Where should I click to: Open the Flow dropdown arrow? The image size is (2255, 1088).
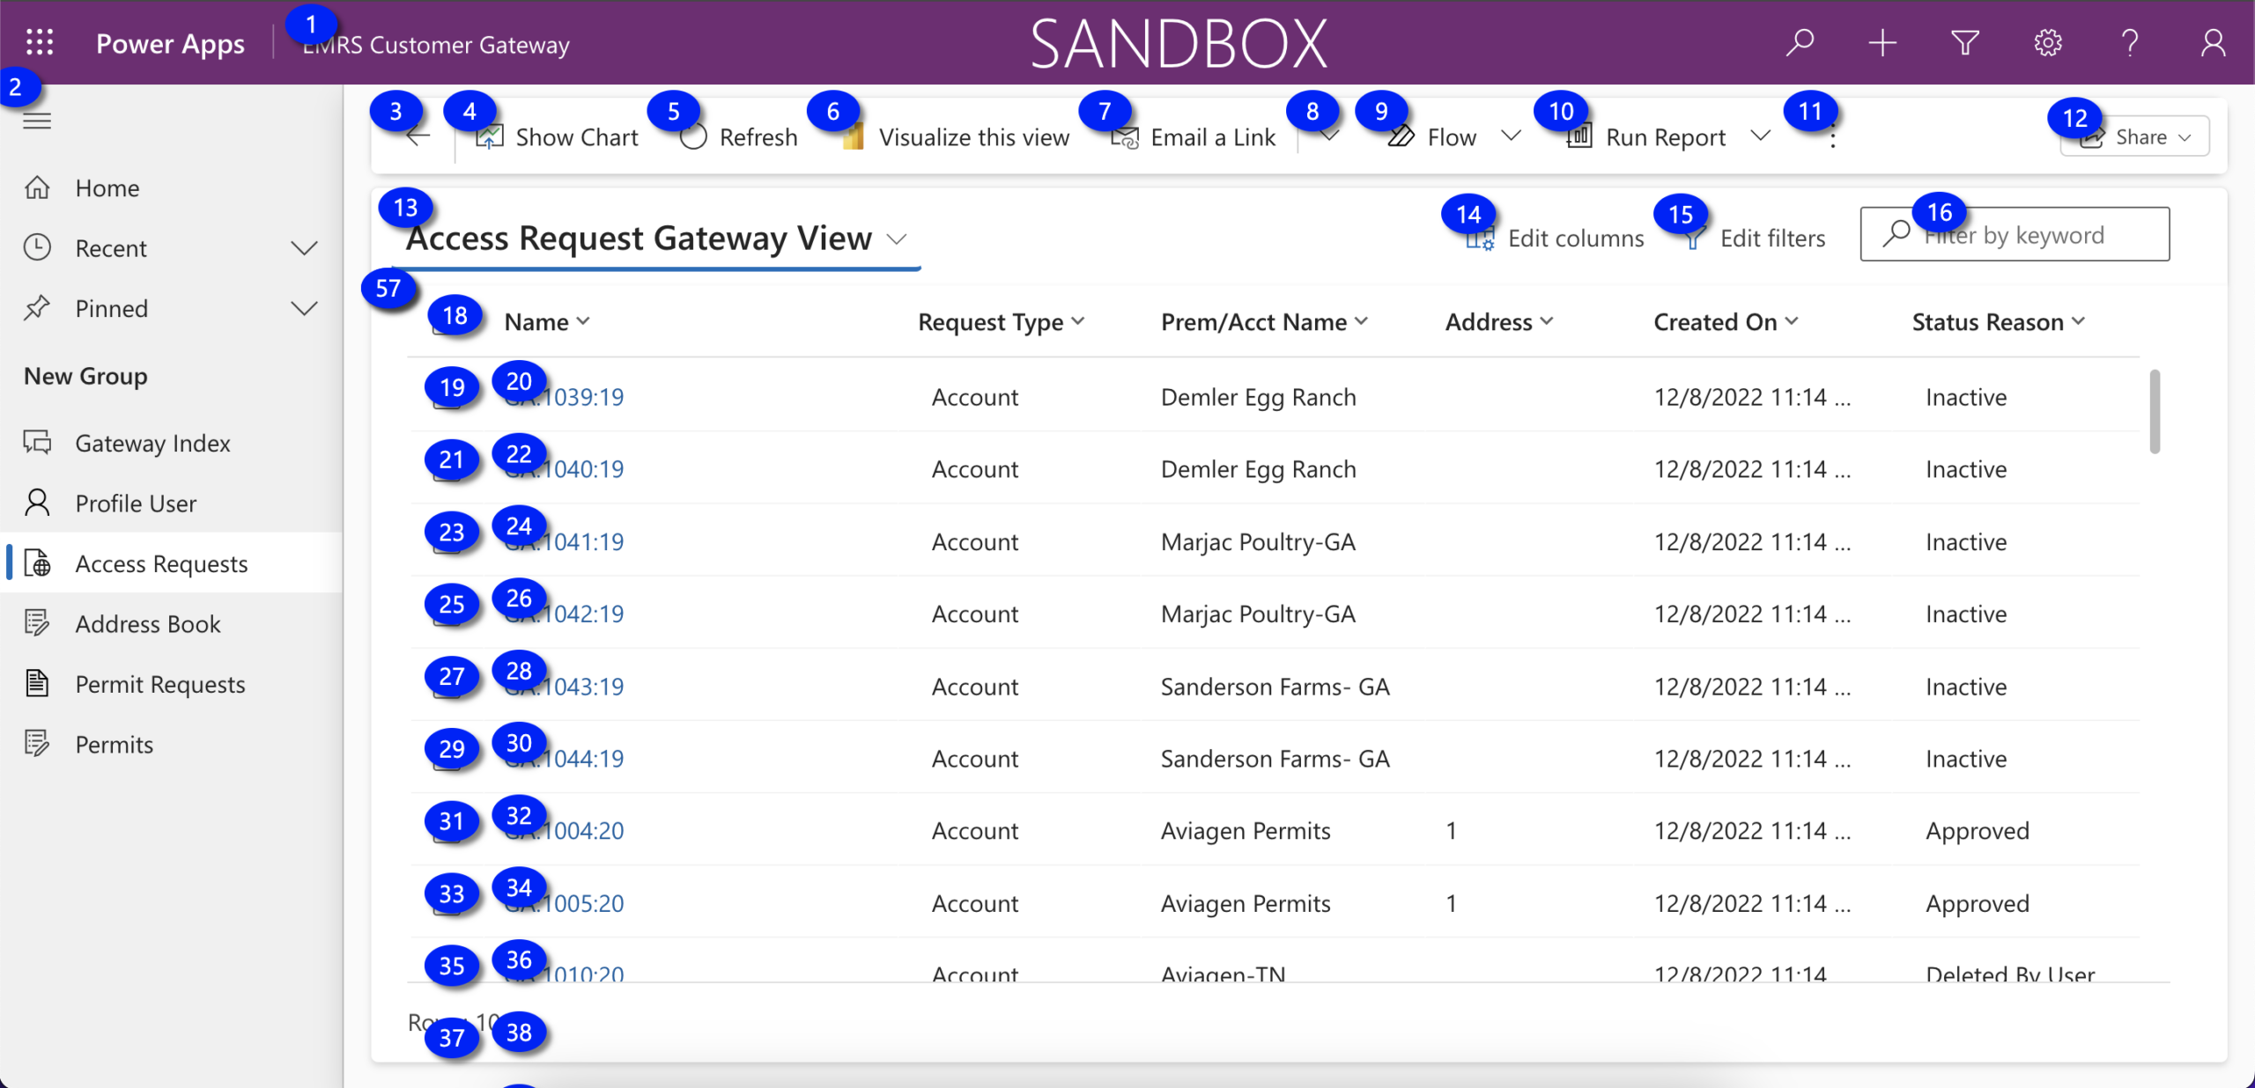[1512, 136]
